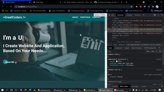Screen dimensions: 164x92
Task: Switch to the GitHub portfolio images tab
Action: [x=108, y=2]
